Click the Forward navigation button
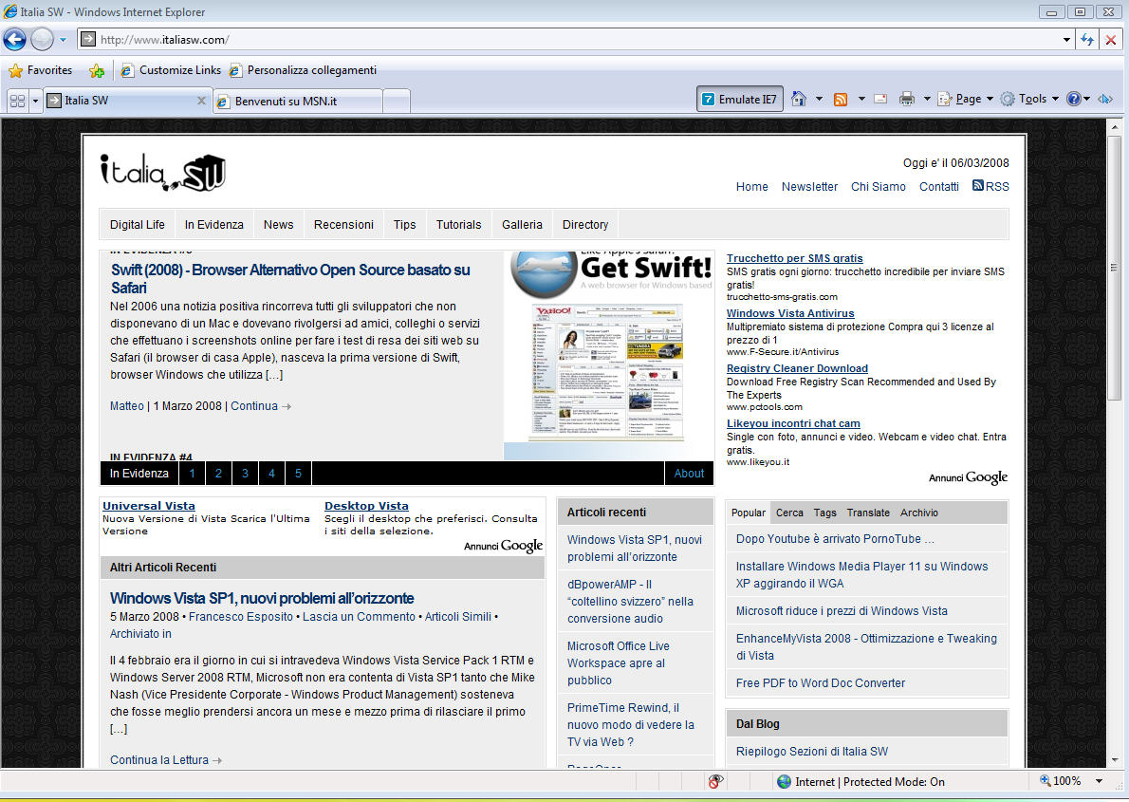The width and height of the screenshot is (1129, 802). point(42,39)
